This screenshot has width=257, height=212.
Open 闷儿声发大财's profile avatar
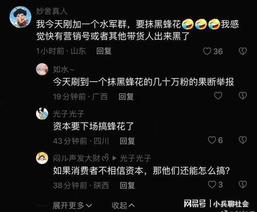pyautogui.click(x=42, y=158)
